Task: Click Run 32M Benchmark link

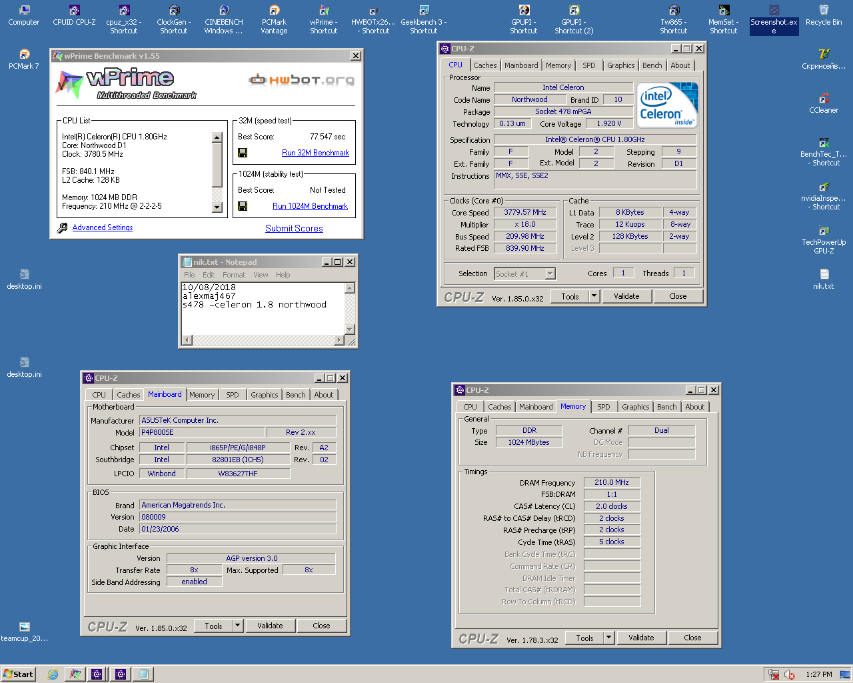Action: (315, 153)
